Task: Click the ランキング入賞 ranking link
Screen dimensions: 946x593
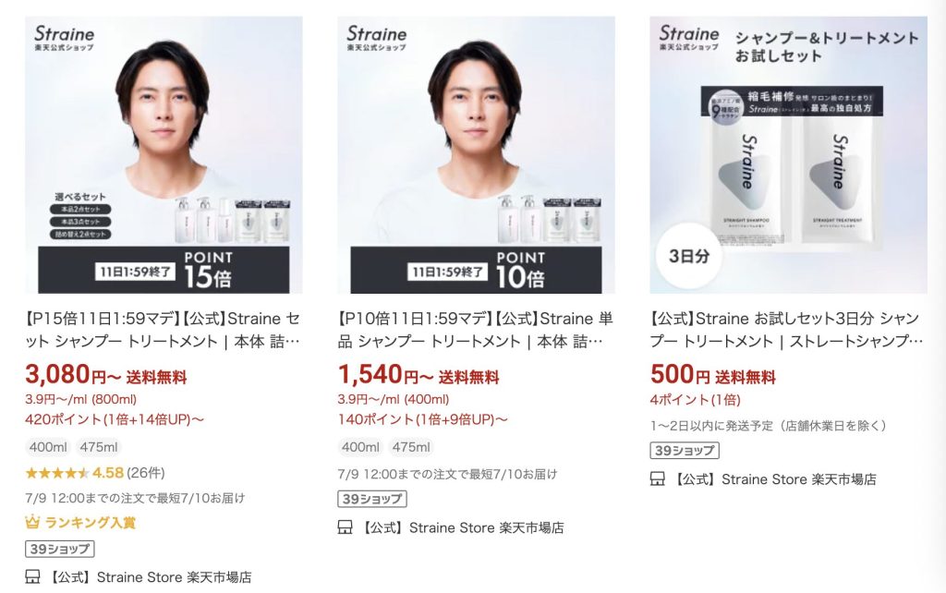Action: pos(91,523)
